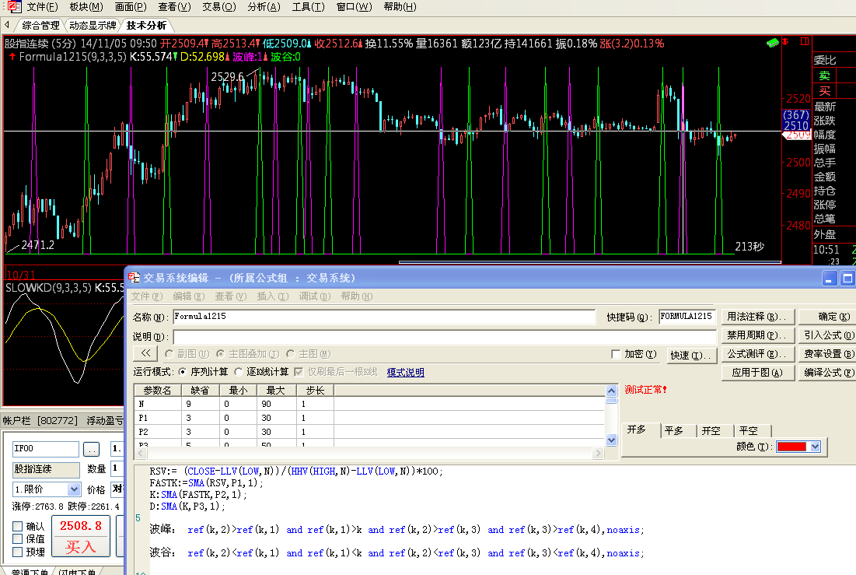Click the parameter table horizontal scroll right arrow
Screen dimensions: 856x575
[599, 453]
